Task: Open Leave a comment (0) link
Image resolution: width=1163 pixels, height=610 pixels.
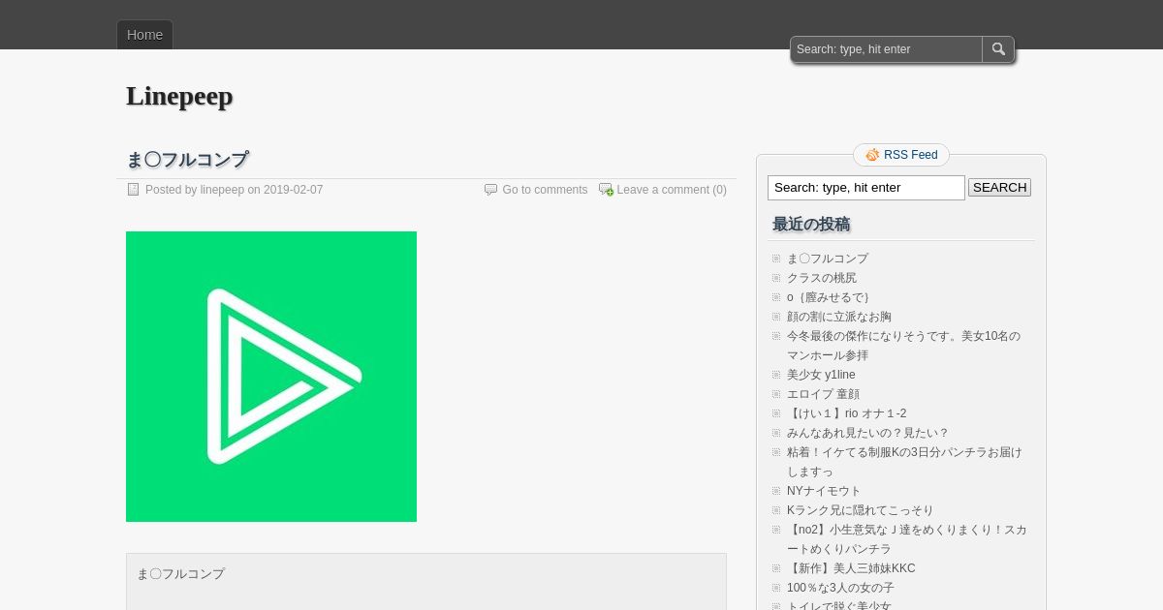Action: click(672, 190)
